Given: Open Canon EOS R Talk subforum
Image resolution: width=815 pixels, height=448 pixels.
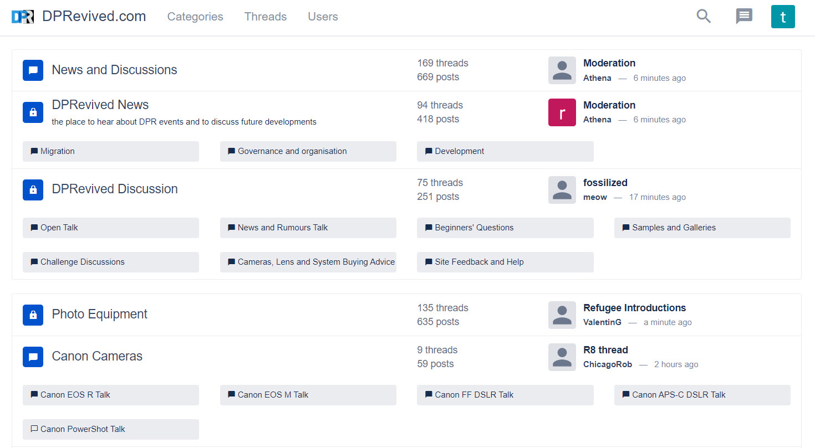Looking at the screenshot, I should (111, 395).
